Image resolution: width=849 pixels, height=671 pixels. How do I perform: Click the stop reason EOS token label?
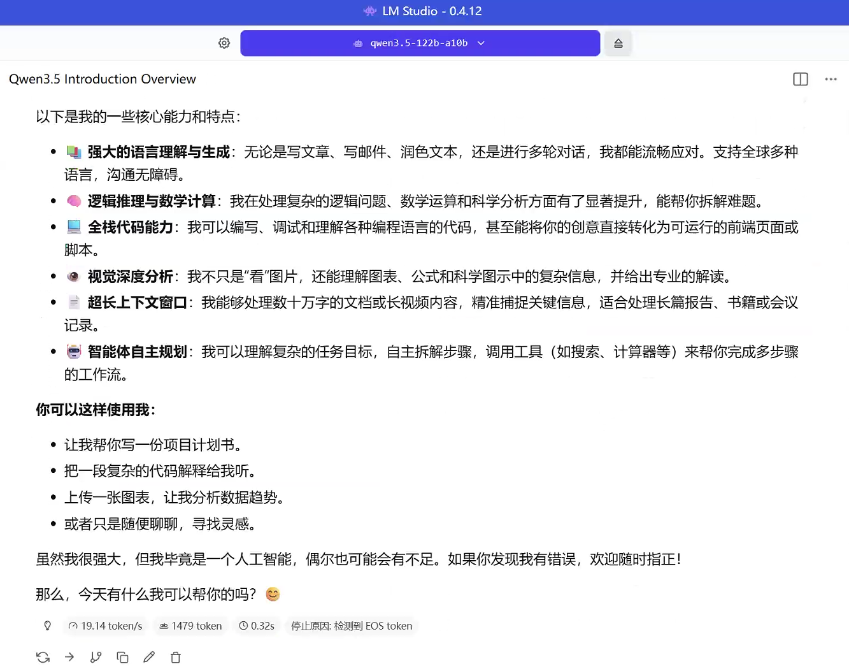point(352,626)
